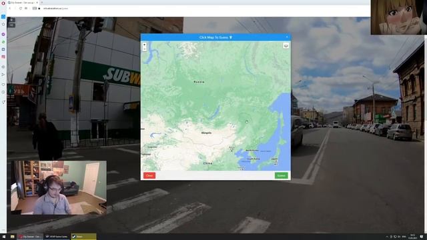
Task: Click Japan on the map
Action: tap(274, 159)
